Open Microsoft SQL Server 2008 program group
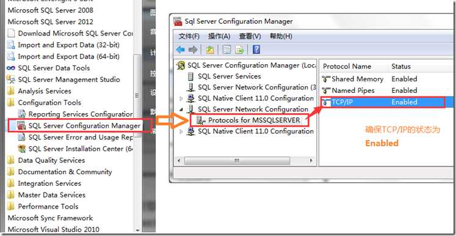The width and height of the screenshot is (456, 236). click(x=50, y=10)
